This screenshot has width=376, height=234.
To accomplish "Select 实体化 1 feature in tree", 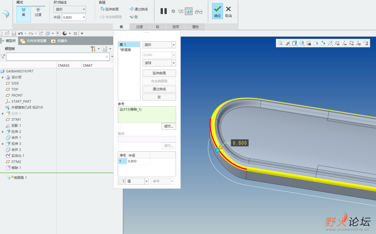I will coord(15,156).
